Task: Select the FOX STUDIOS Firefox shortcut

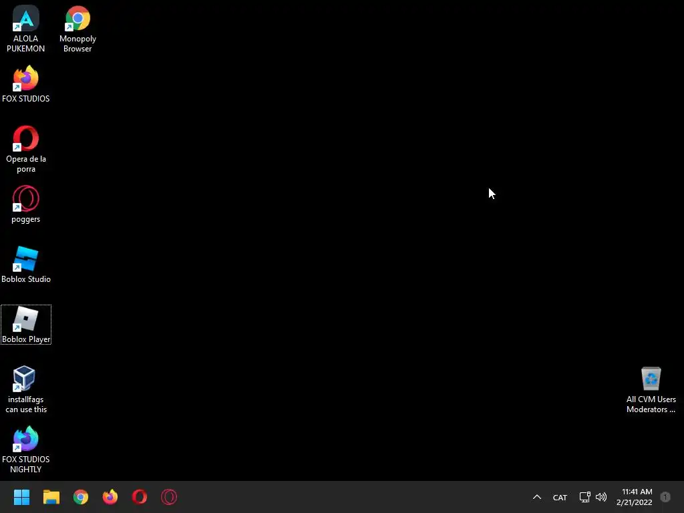Action: click(x=26, y=84)
